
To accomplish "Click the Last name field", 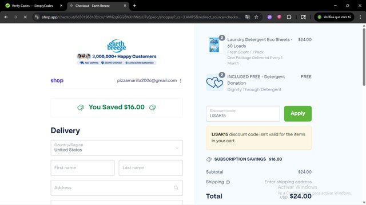I will (x=151, y=168).
